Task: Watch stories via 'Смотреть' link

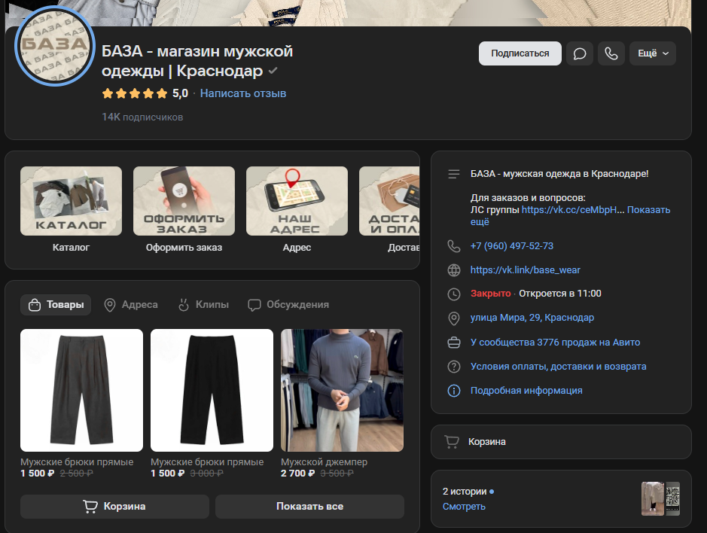Action: (x=464, y=507)
